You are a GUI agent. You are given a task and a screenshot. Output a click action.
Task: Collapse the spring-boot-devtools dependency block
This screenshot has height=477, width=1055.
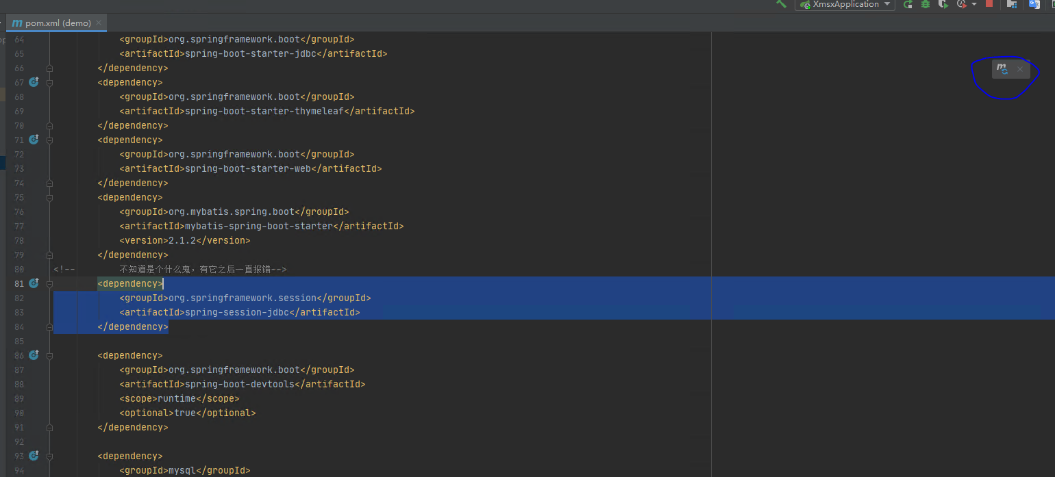click(x=49, y=355)
